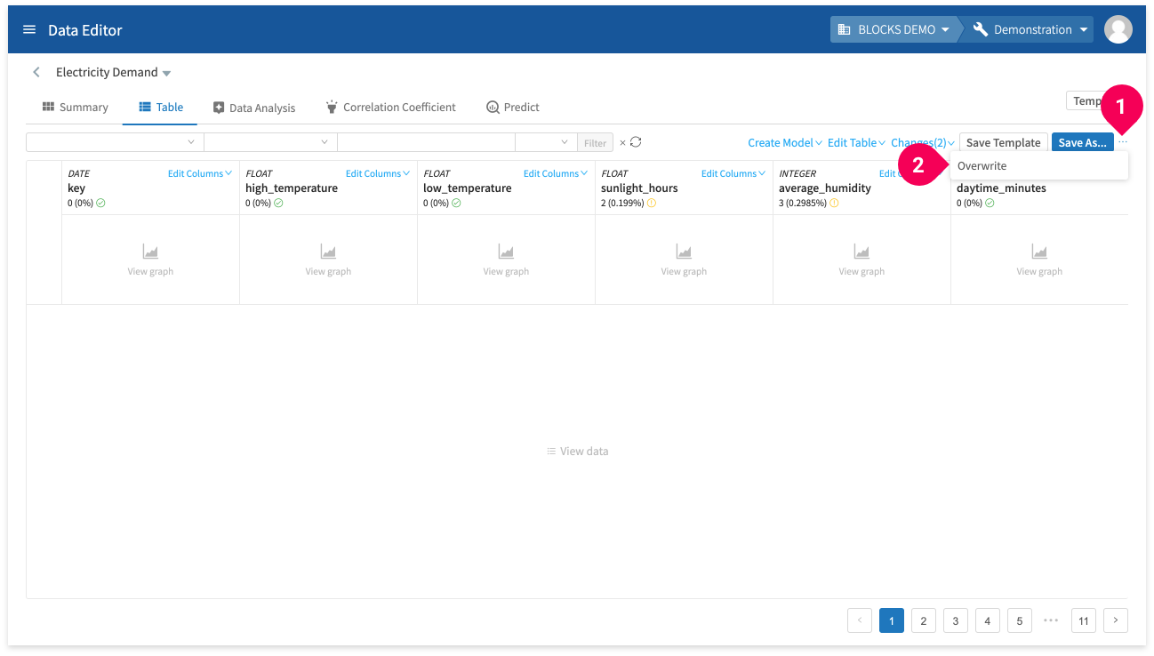This screenshot has width=1154, height=656.
Task: Expand the Edit Table dropdown
Action: (856, 142)
